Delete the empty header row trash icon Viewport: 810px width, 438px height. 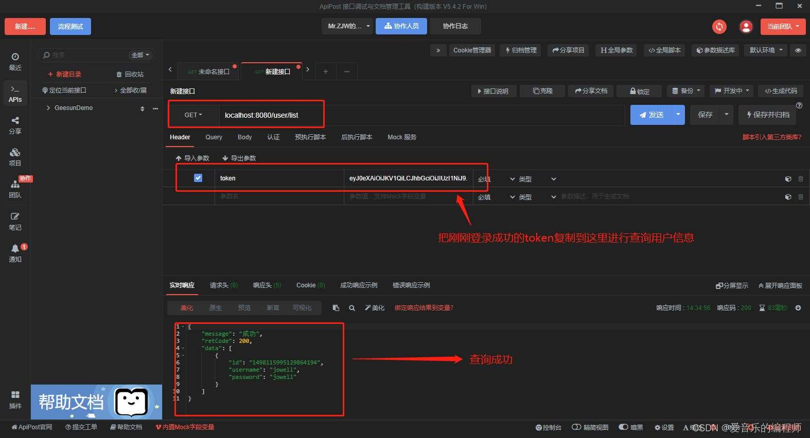[x=800, y=197]
